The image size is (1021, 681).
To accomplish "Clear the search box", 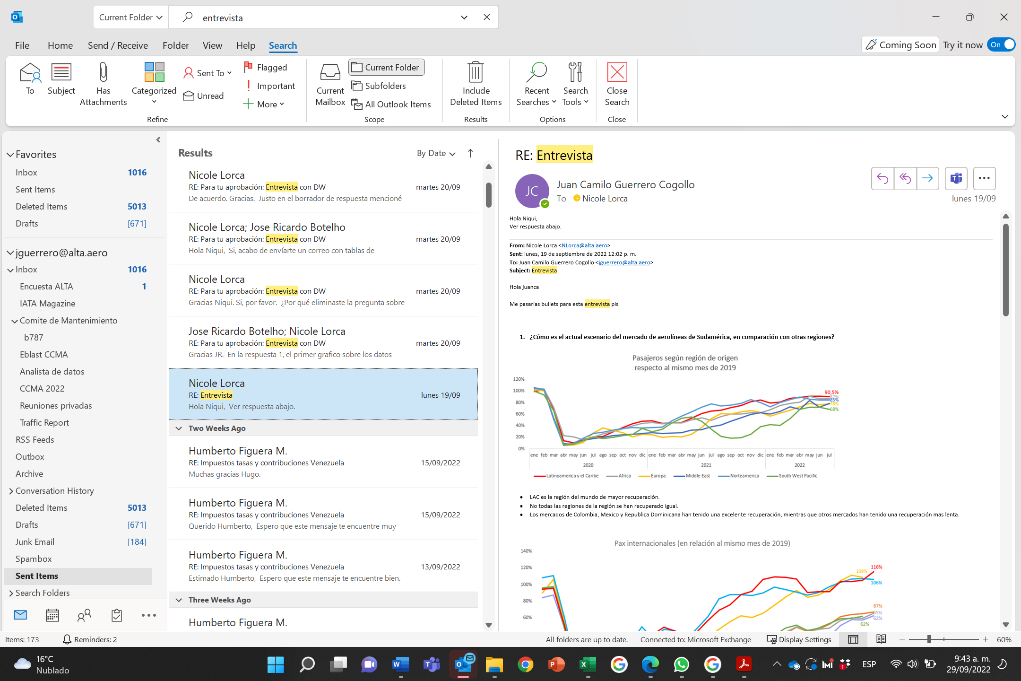I will [487, 17].
